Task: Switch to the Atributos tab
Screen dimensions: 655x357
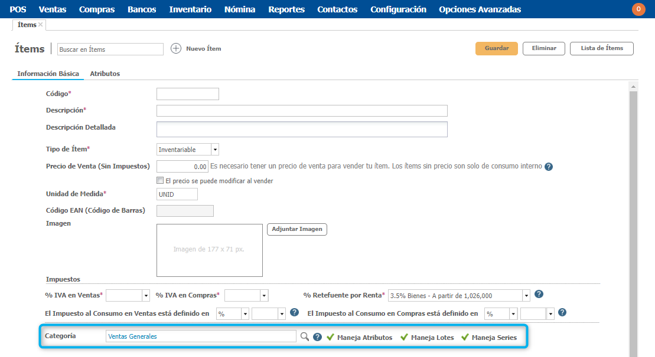Action: click(105, 74)
